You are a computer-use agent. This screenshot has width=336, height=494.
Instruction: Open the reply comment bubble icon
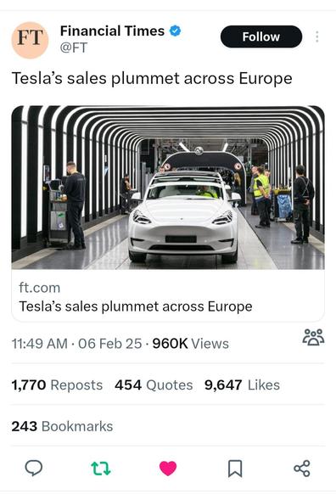[34, 468]
